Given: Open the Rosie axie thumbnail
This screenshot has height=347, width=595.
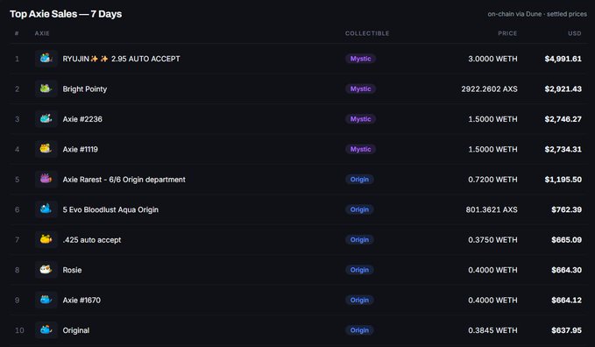Looking at the screenshot, I should coord(46,270).
